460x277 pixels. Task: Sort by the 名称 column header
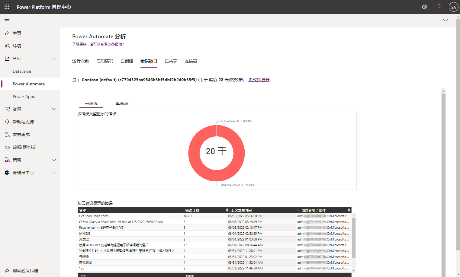point(82,210)
